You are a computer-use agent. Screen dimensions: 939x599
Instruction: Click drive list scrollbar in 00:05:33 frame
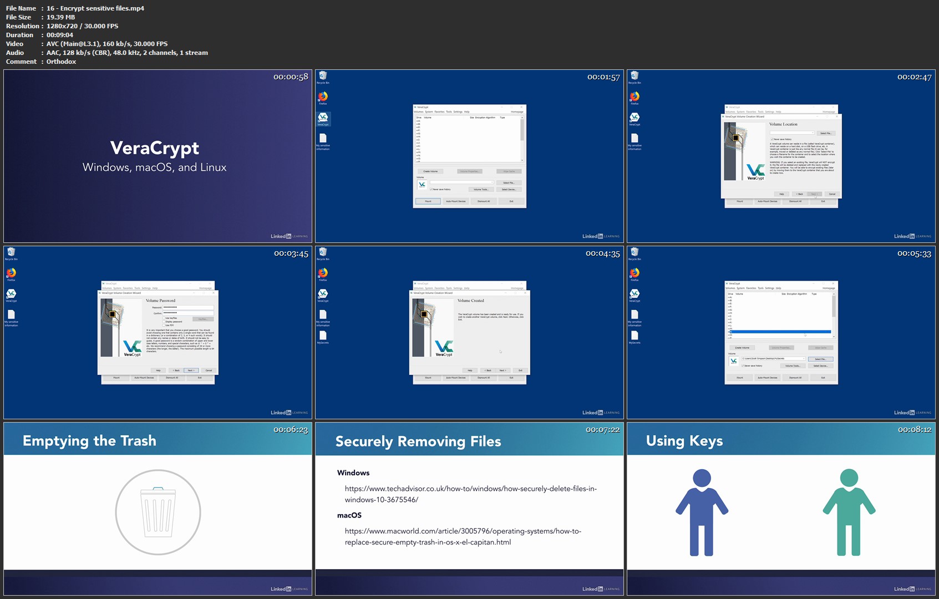(x=834, y=315)
